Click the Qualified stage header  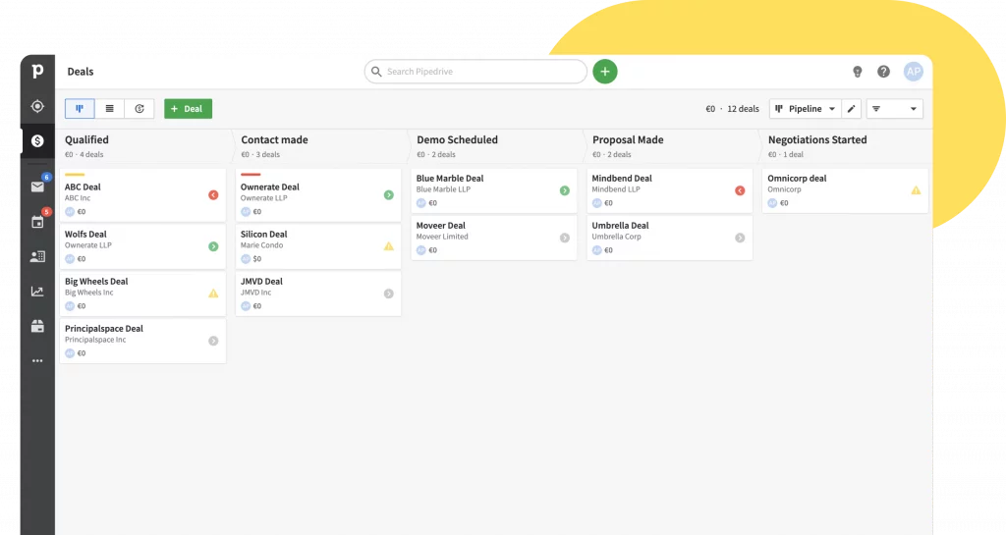[x=86, y=139]
